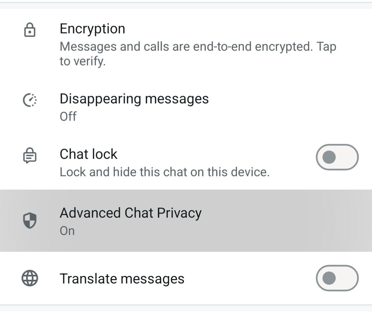Tap the Disappearing messages "Off" status

coord(68,117)
